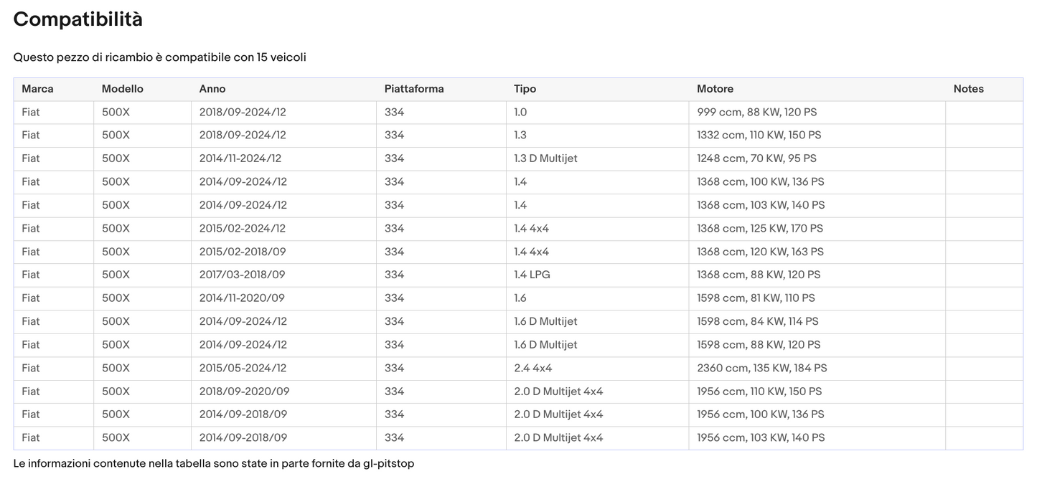Click the Anno column header
The width and height of the screenshot is (1037, 484).
[x=212, y=89]
